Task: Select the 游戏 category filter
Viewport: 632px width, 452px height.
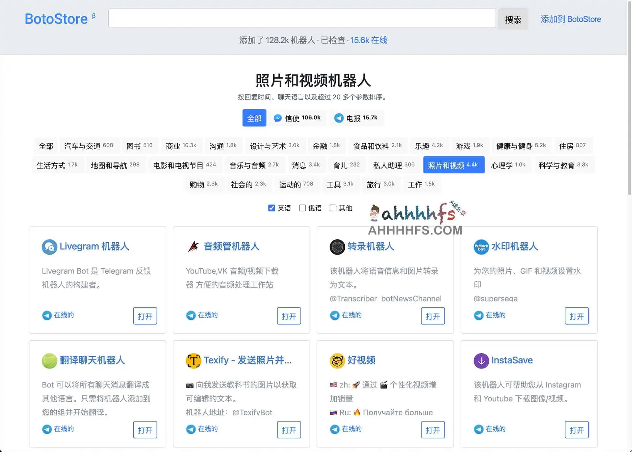Action: [469, 146]
